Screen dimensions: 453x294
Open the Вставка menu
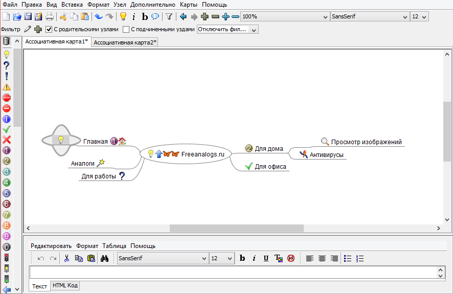tap(72, 5)
